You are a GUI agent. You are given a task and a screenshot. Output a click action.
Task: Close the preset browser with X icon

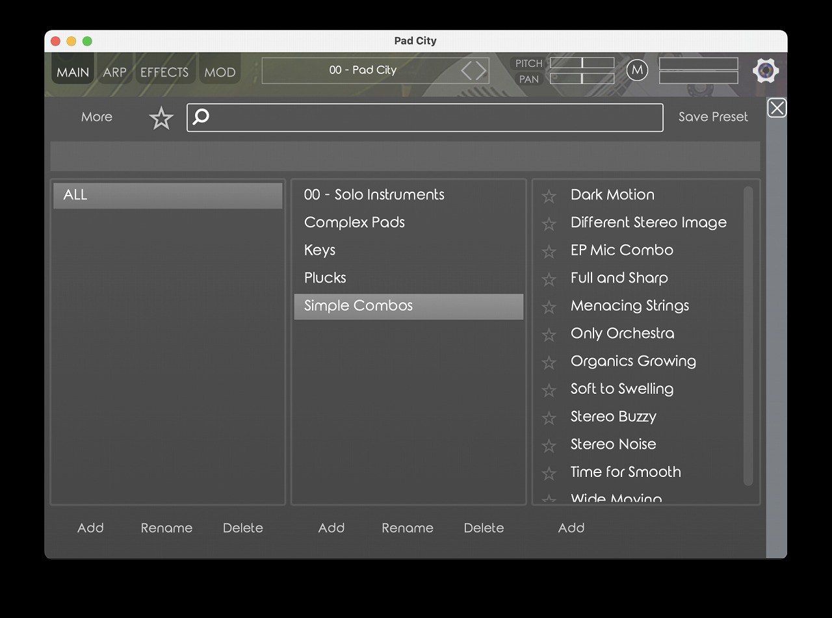777,108
